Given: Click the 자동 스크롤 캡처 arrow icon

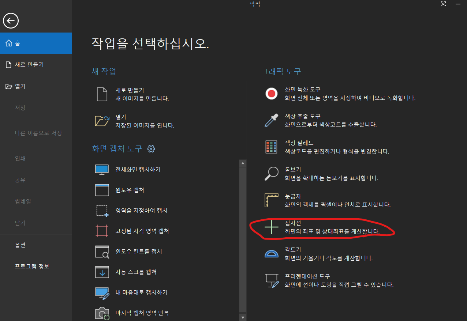Looking at the screenshot, I should pos(102,272).
